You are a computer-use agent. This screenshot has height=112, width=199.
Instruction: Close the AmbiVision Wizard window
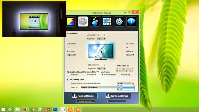135,12
